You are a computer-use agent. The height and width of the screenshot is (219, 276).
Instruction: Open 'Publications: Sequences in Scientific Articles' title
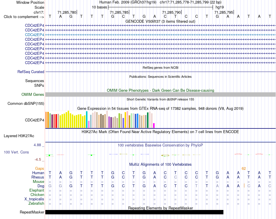coord(160,77)
